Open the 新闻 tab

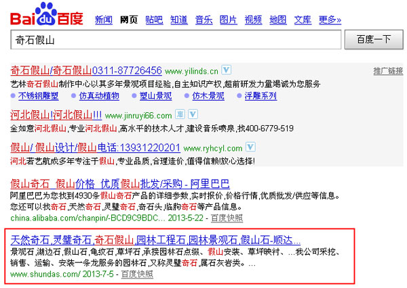pyautogui.click(x=104, y=20)
